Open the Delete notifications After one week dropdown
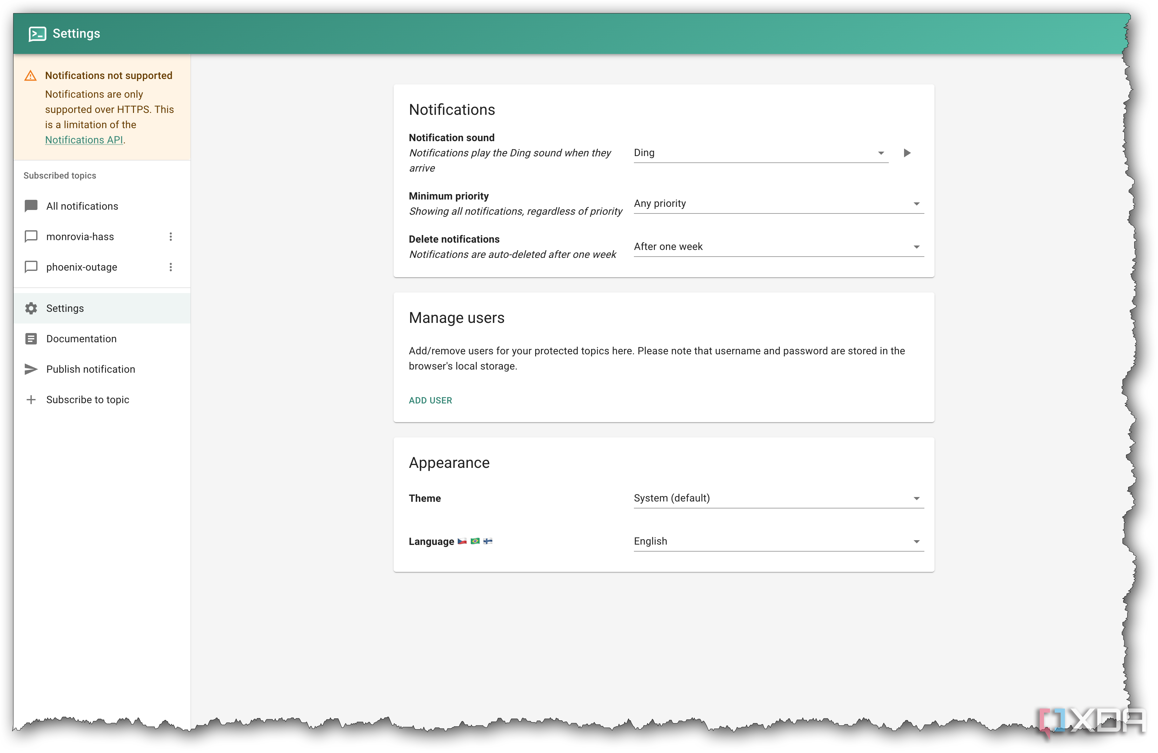Image resolution: width=1158 pixels, height=753 pixels. (778, 247)
